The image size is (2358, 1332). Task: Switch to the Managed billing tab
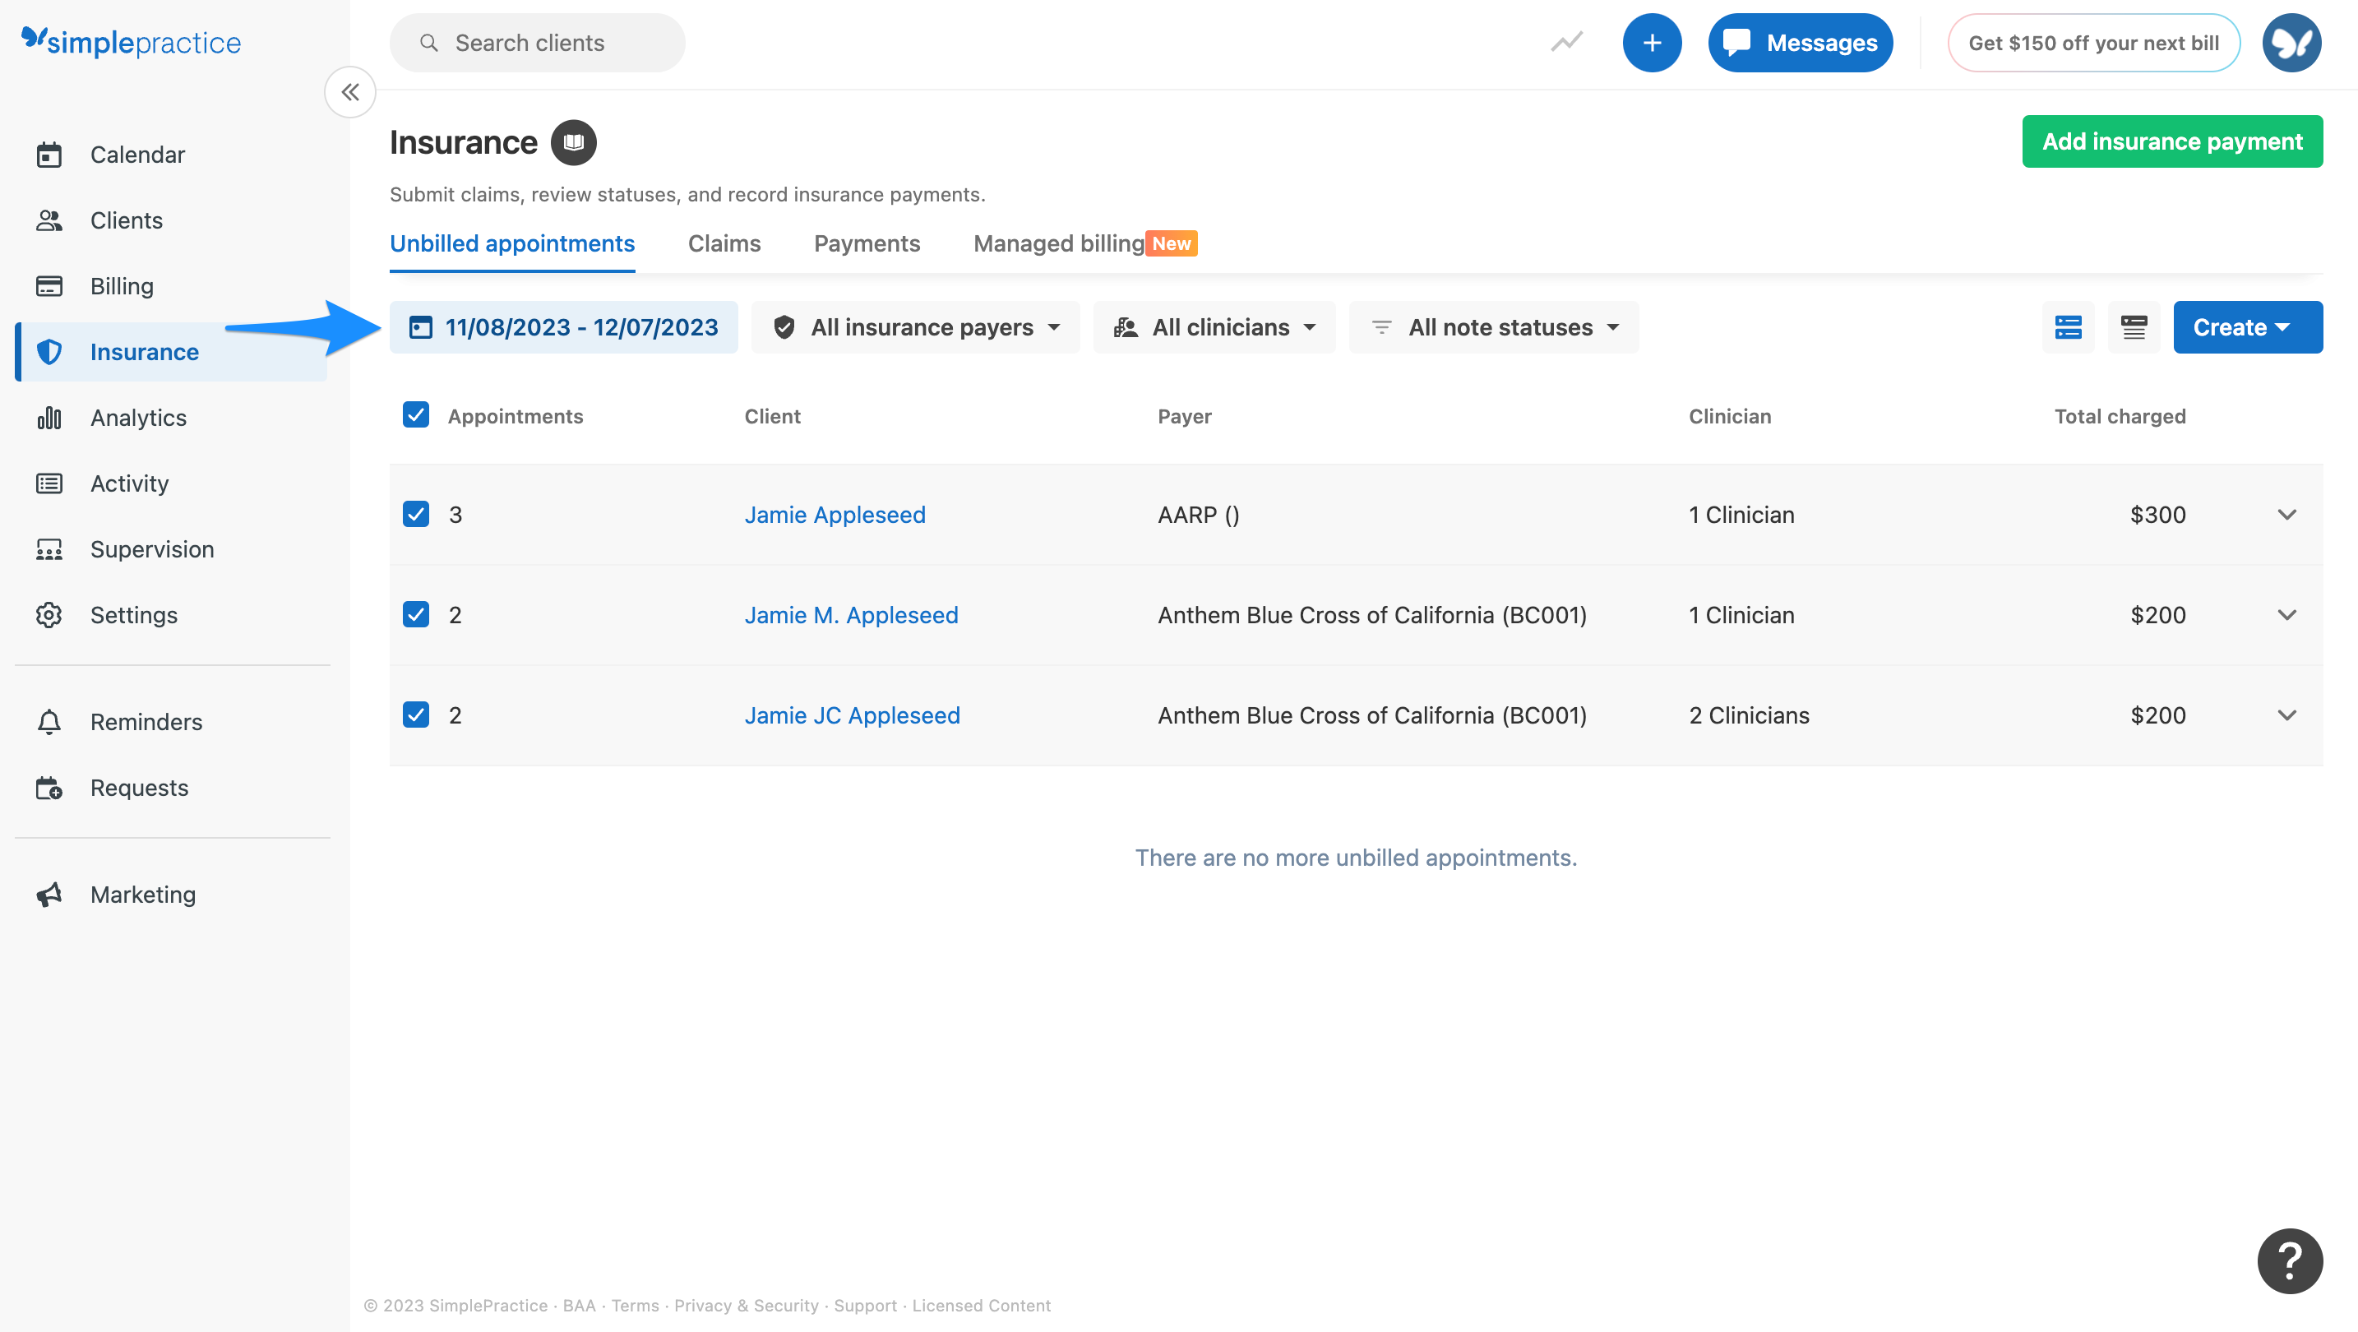coord(1084,243)
